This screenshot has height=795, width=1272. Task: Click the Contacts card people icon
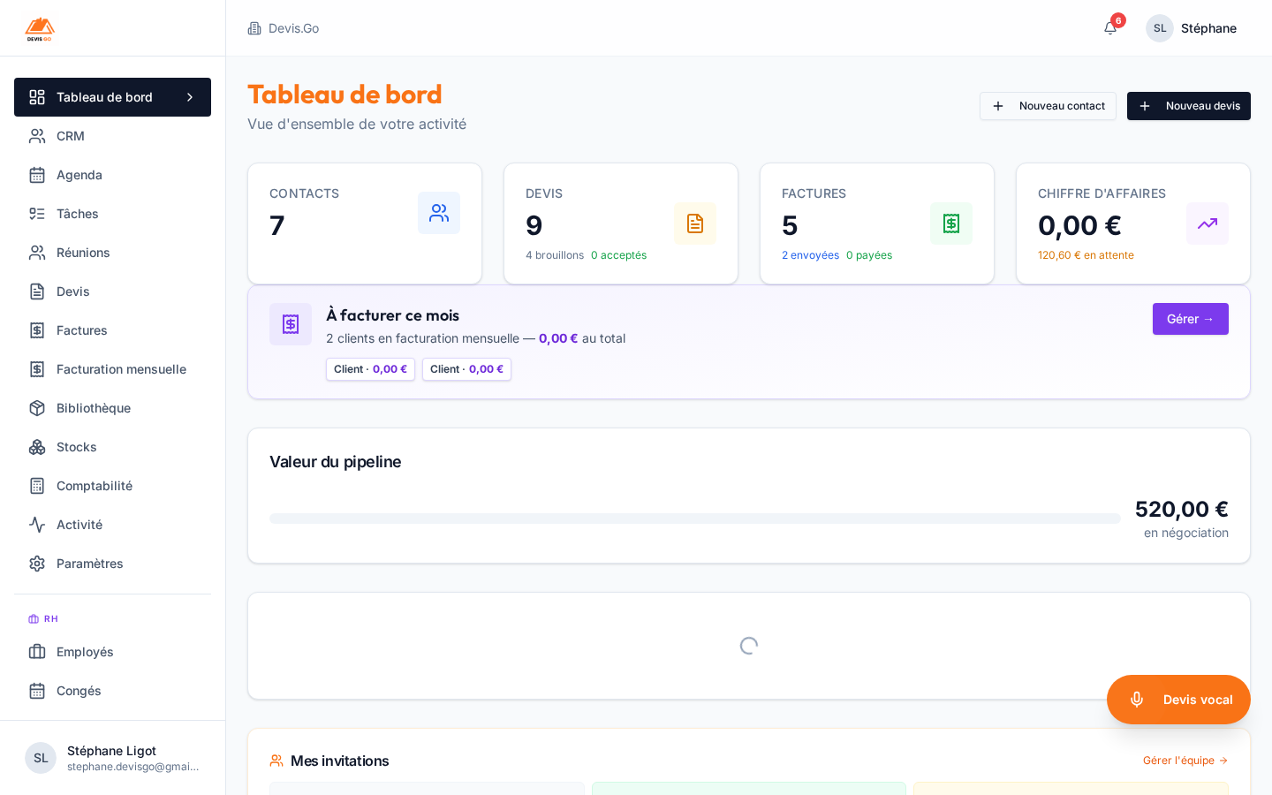(439, 213)
